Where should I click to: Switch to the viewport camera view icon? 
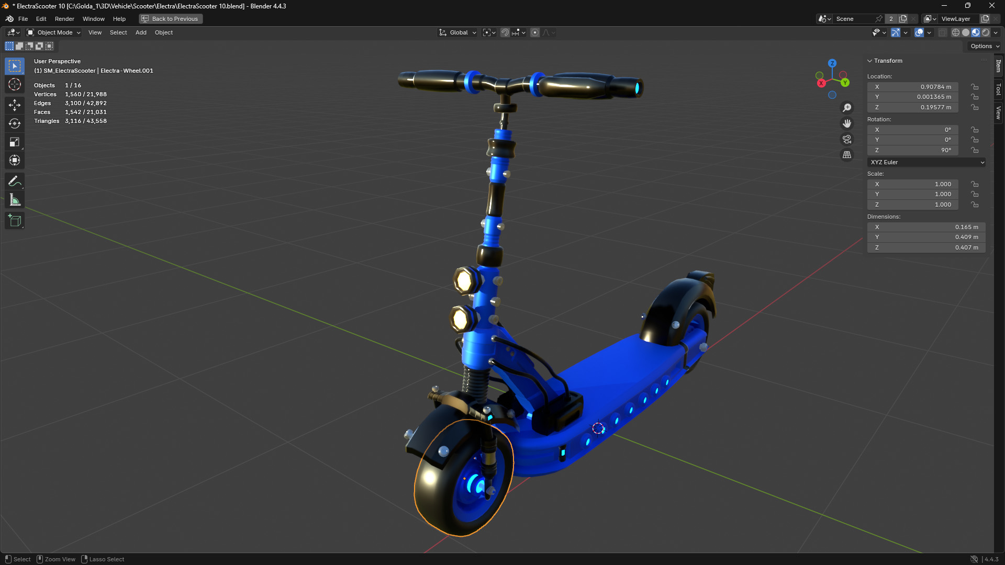click(847, 139)
